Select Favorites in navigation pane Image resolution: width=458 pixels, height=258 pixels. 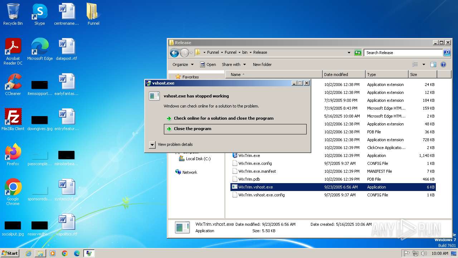(x=190, y=77)
